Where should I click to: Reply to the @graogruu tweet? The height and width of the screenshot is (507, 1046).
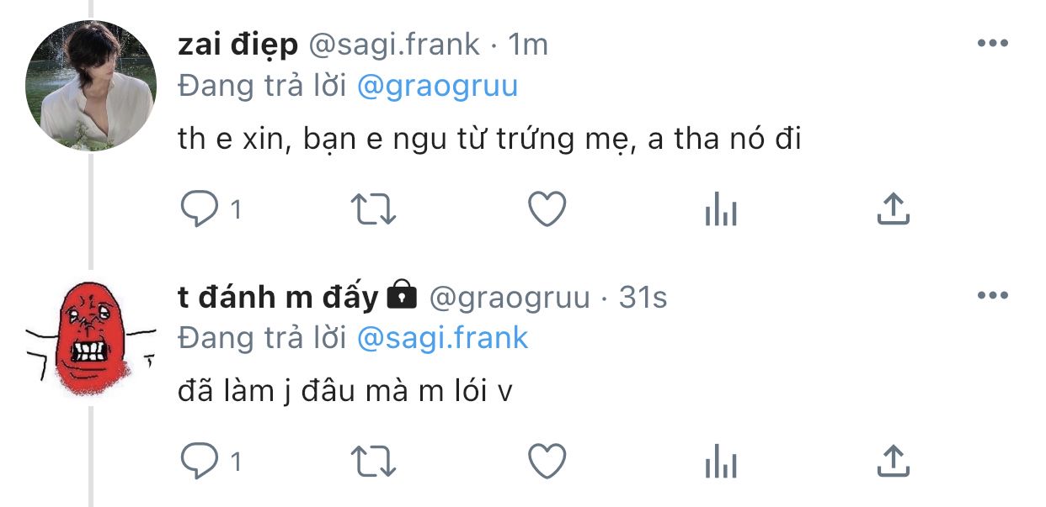click(199, 462)
